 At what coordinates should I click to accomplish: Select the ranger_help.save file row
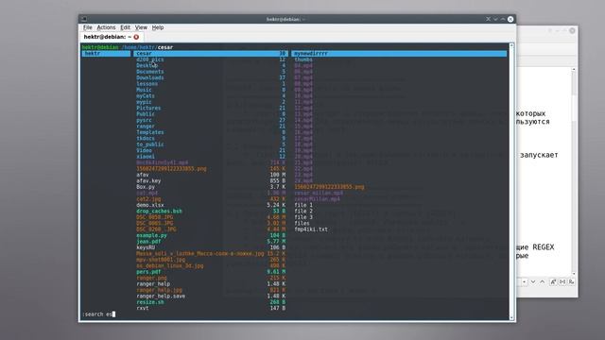coord(210,296)
